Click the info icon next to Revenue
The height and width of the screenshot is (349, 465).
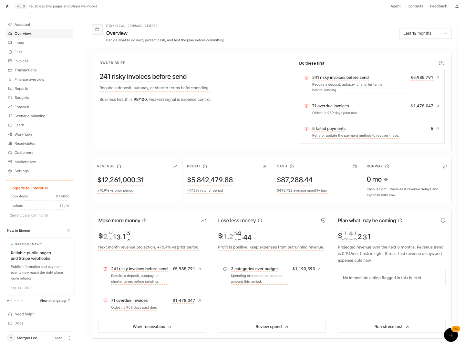point(119,166)
